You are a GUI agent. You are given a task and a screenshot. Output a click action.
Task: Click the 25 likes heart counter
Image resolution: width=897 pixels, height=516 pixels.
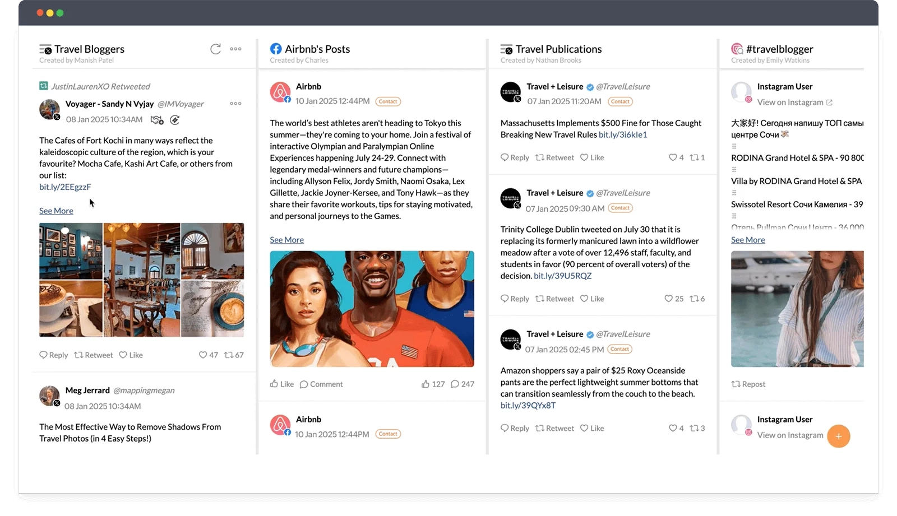pos(674,299)
